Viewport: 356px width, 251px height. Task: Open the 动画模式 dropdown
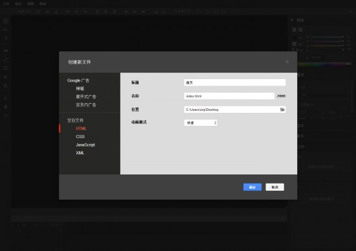click(201, 123)
